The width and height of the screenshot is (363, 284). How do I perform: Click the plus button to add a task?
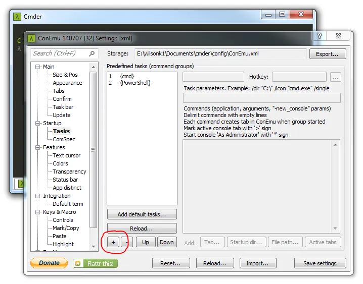coord(113,242)
